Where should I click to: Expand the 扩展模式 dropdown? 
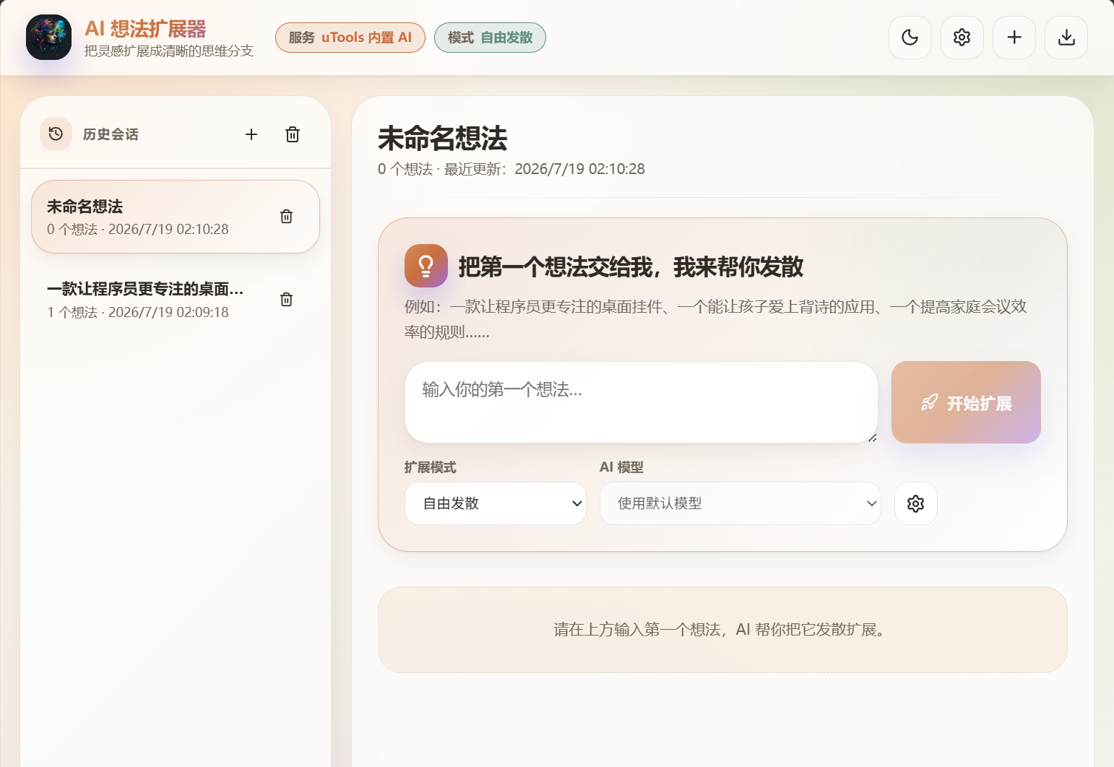496,503
